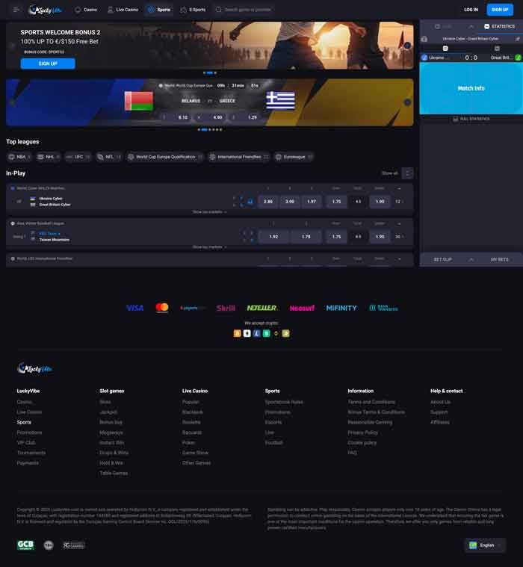This screenshot has width=523, height=567.
Task: Expand the Bet Slip panel chevron
Action: click(471, 259)
